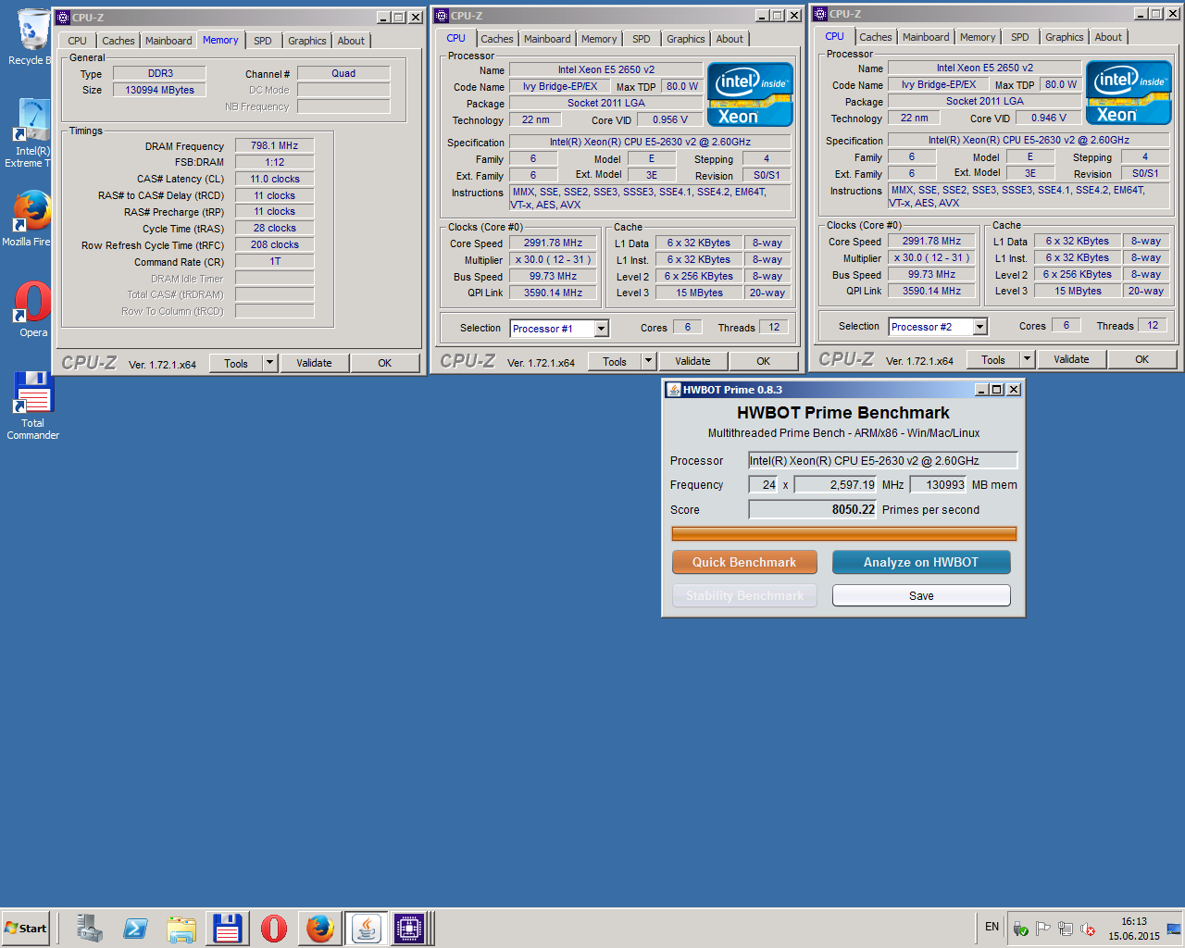Open SPD tab in the Processor #2 CPU-Z window

(x=1020, y=37)
